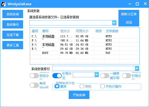This screenshot has height=107, width=149.
Task: Toggle the rightmost 引导分区 format switch
Action: tap(126, 76)
